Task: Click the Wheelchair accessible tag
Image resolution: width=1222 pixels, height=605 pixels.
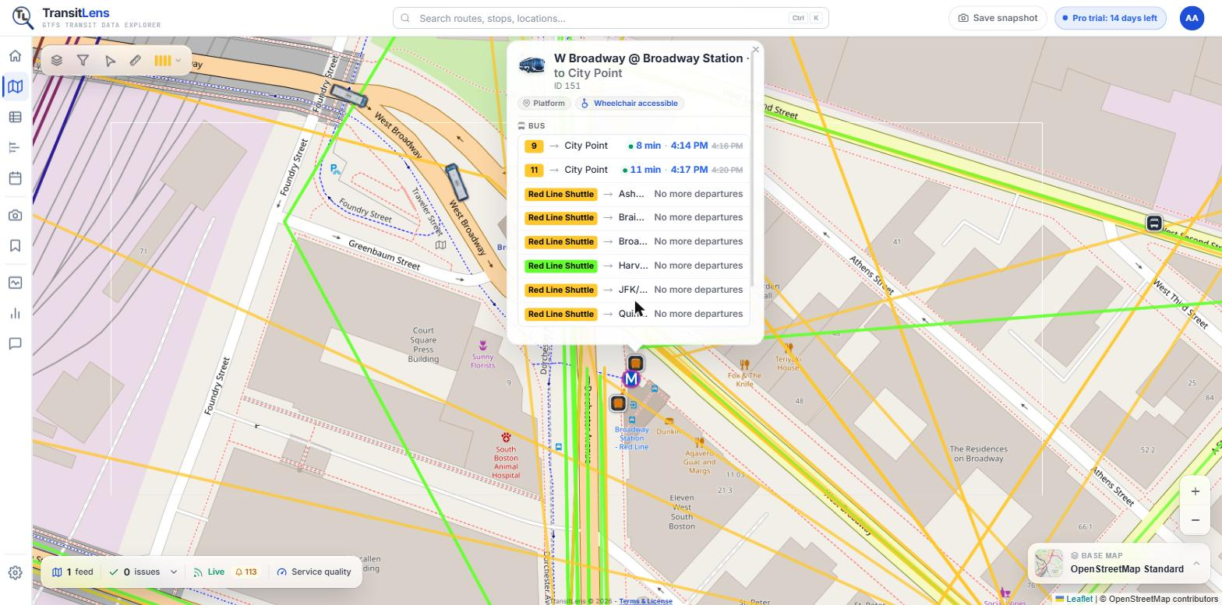Action: 630,104
